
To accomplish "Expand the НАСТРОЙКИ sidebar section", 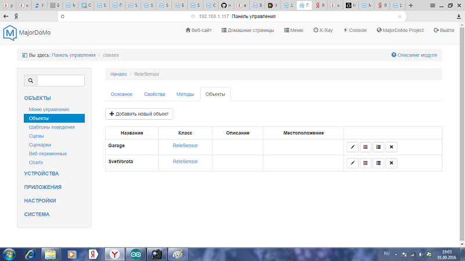I will click(40, 201).
